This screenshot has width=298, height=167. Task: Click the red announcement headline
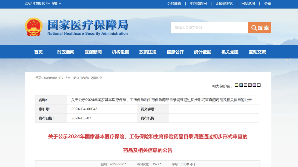point(148,143)
